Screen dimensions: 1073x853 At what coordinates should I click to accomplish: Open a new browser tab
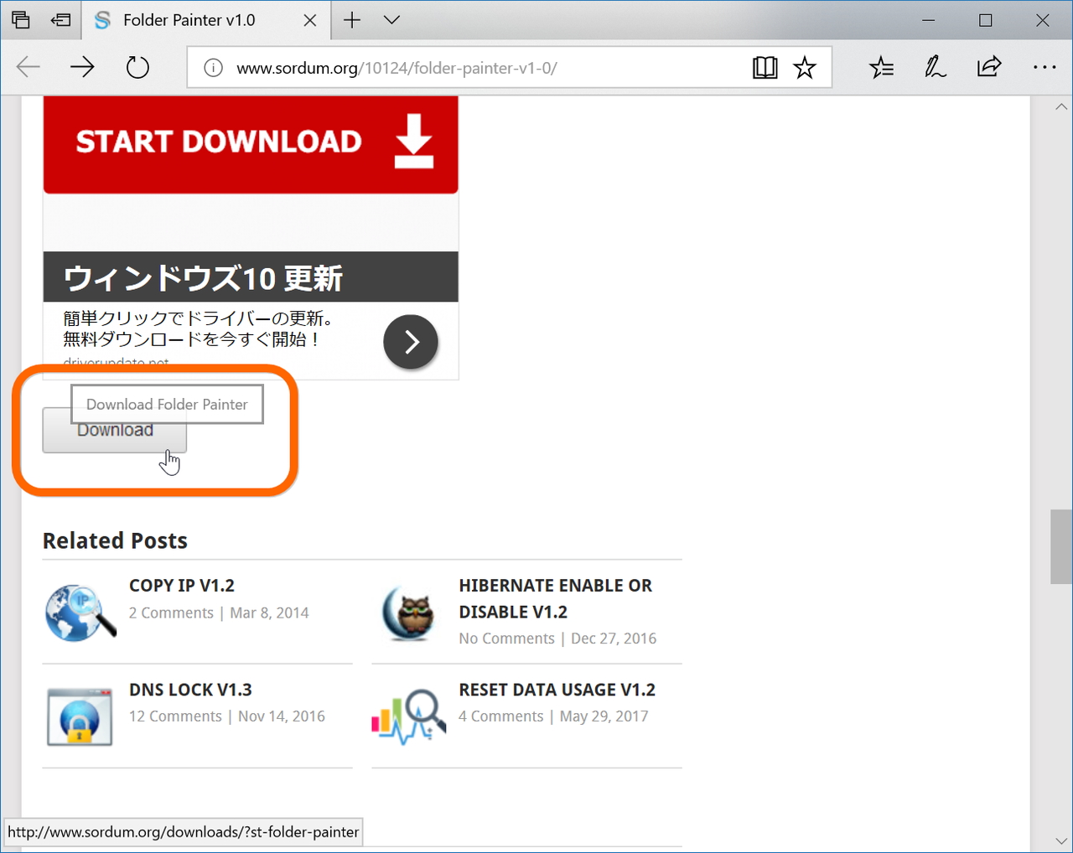351,19
